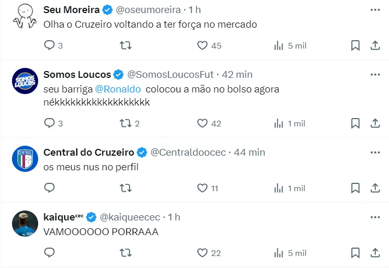The height and width of the screenshot is (268, 389).
Task: Open Central do Cruzeiro profile name
Action: click(88, 153)
